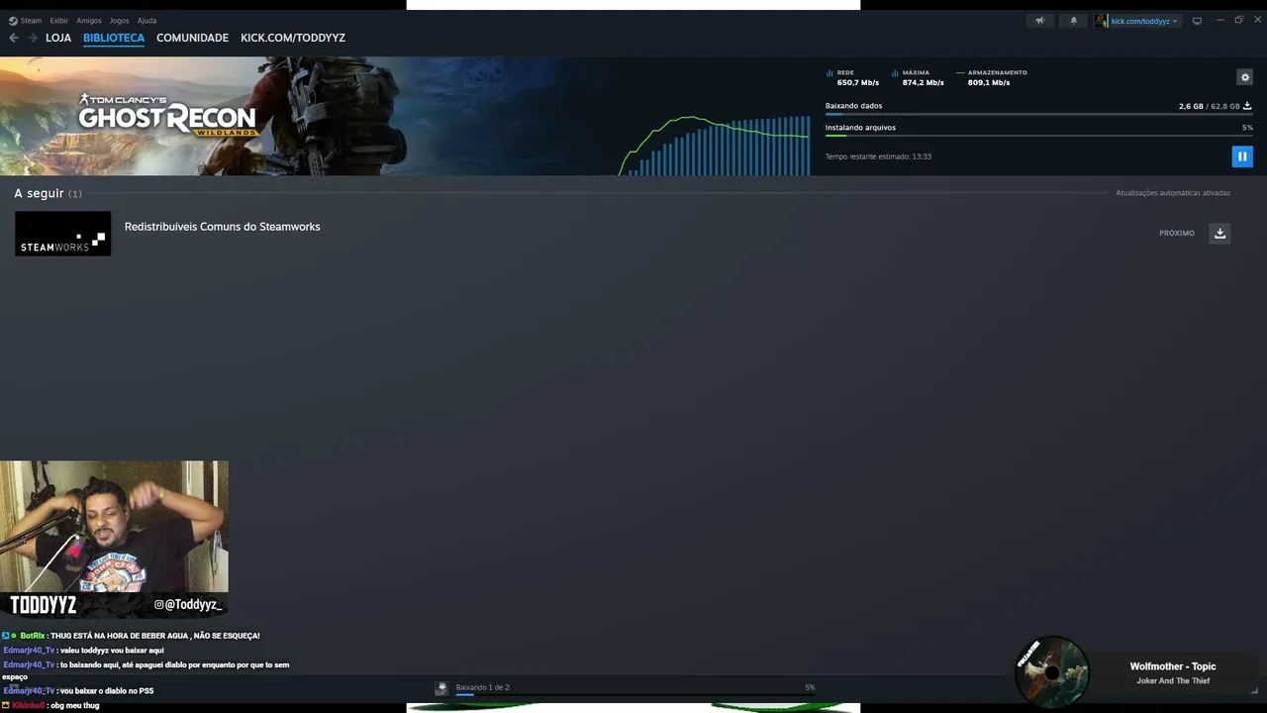Click the megaphone announcements icon

(x=1039, y=20)
